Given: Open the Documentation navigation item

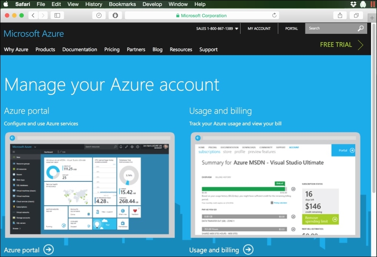Looking at the screenshot, I should click(x=80, y=49).
